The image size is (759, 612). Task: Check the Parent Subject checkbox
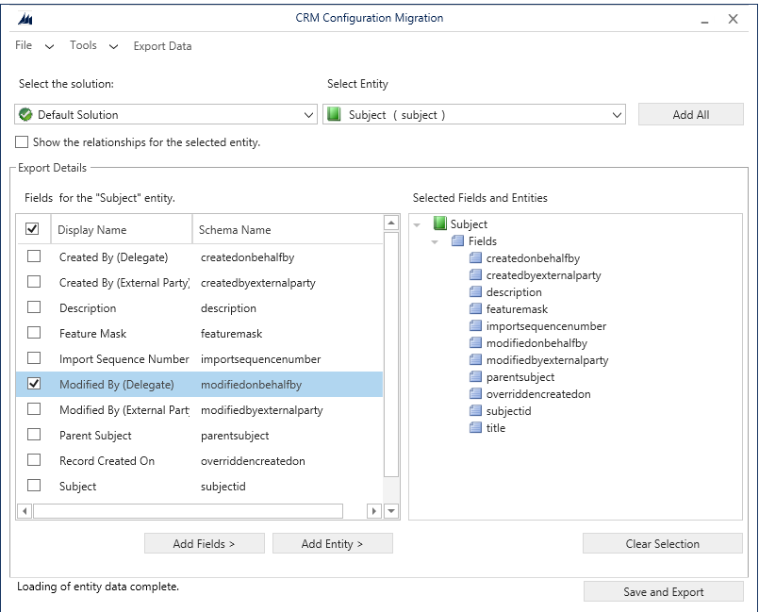(x=34, y=435)
